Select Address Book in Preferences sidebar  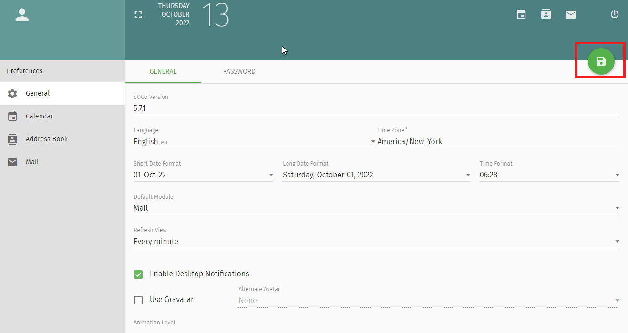point(62,139)
